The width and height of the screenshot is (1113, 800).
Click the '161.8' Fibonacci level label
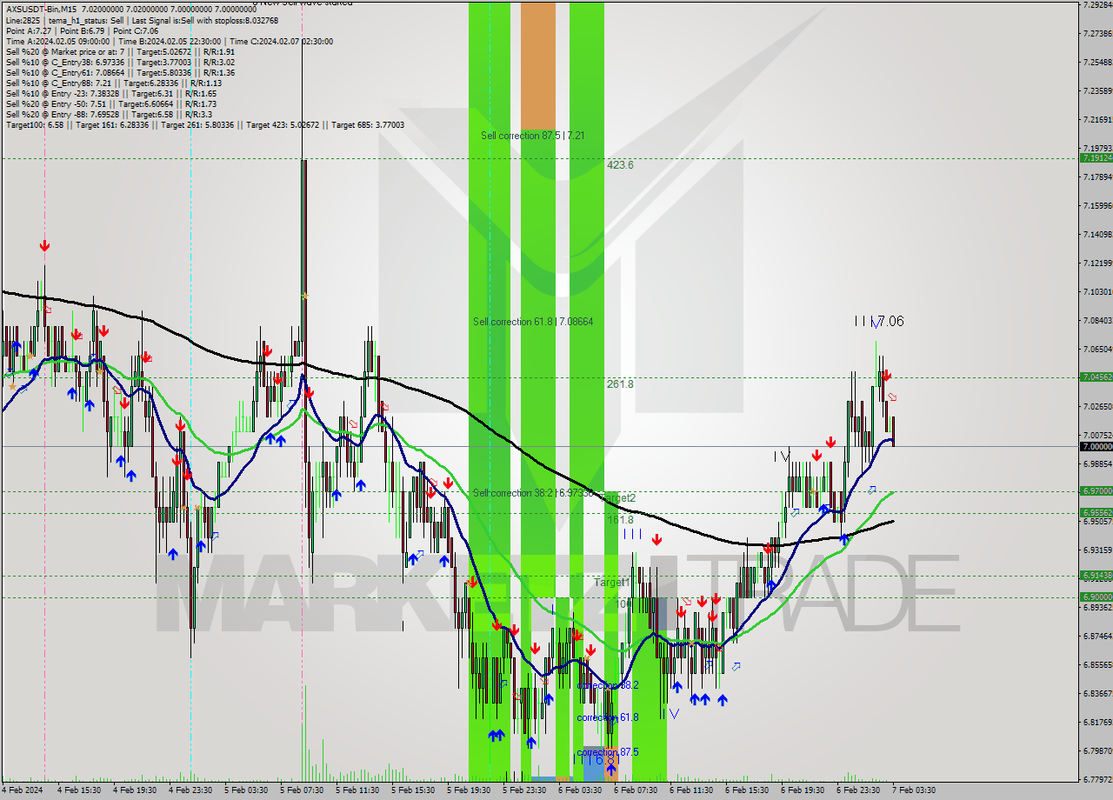[620, 520]
